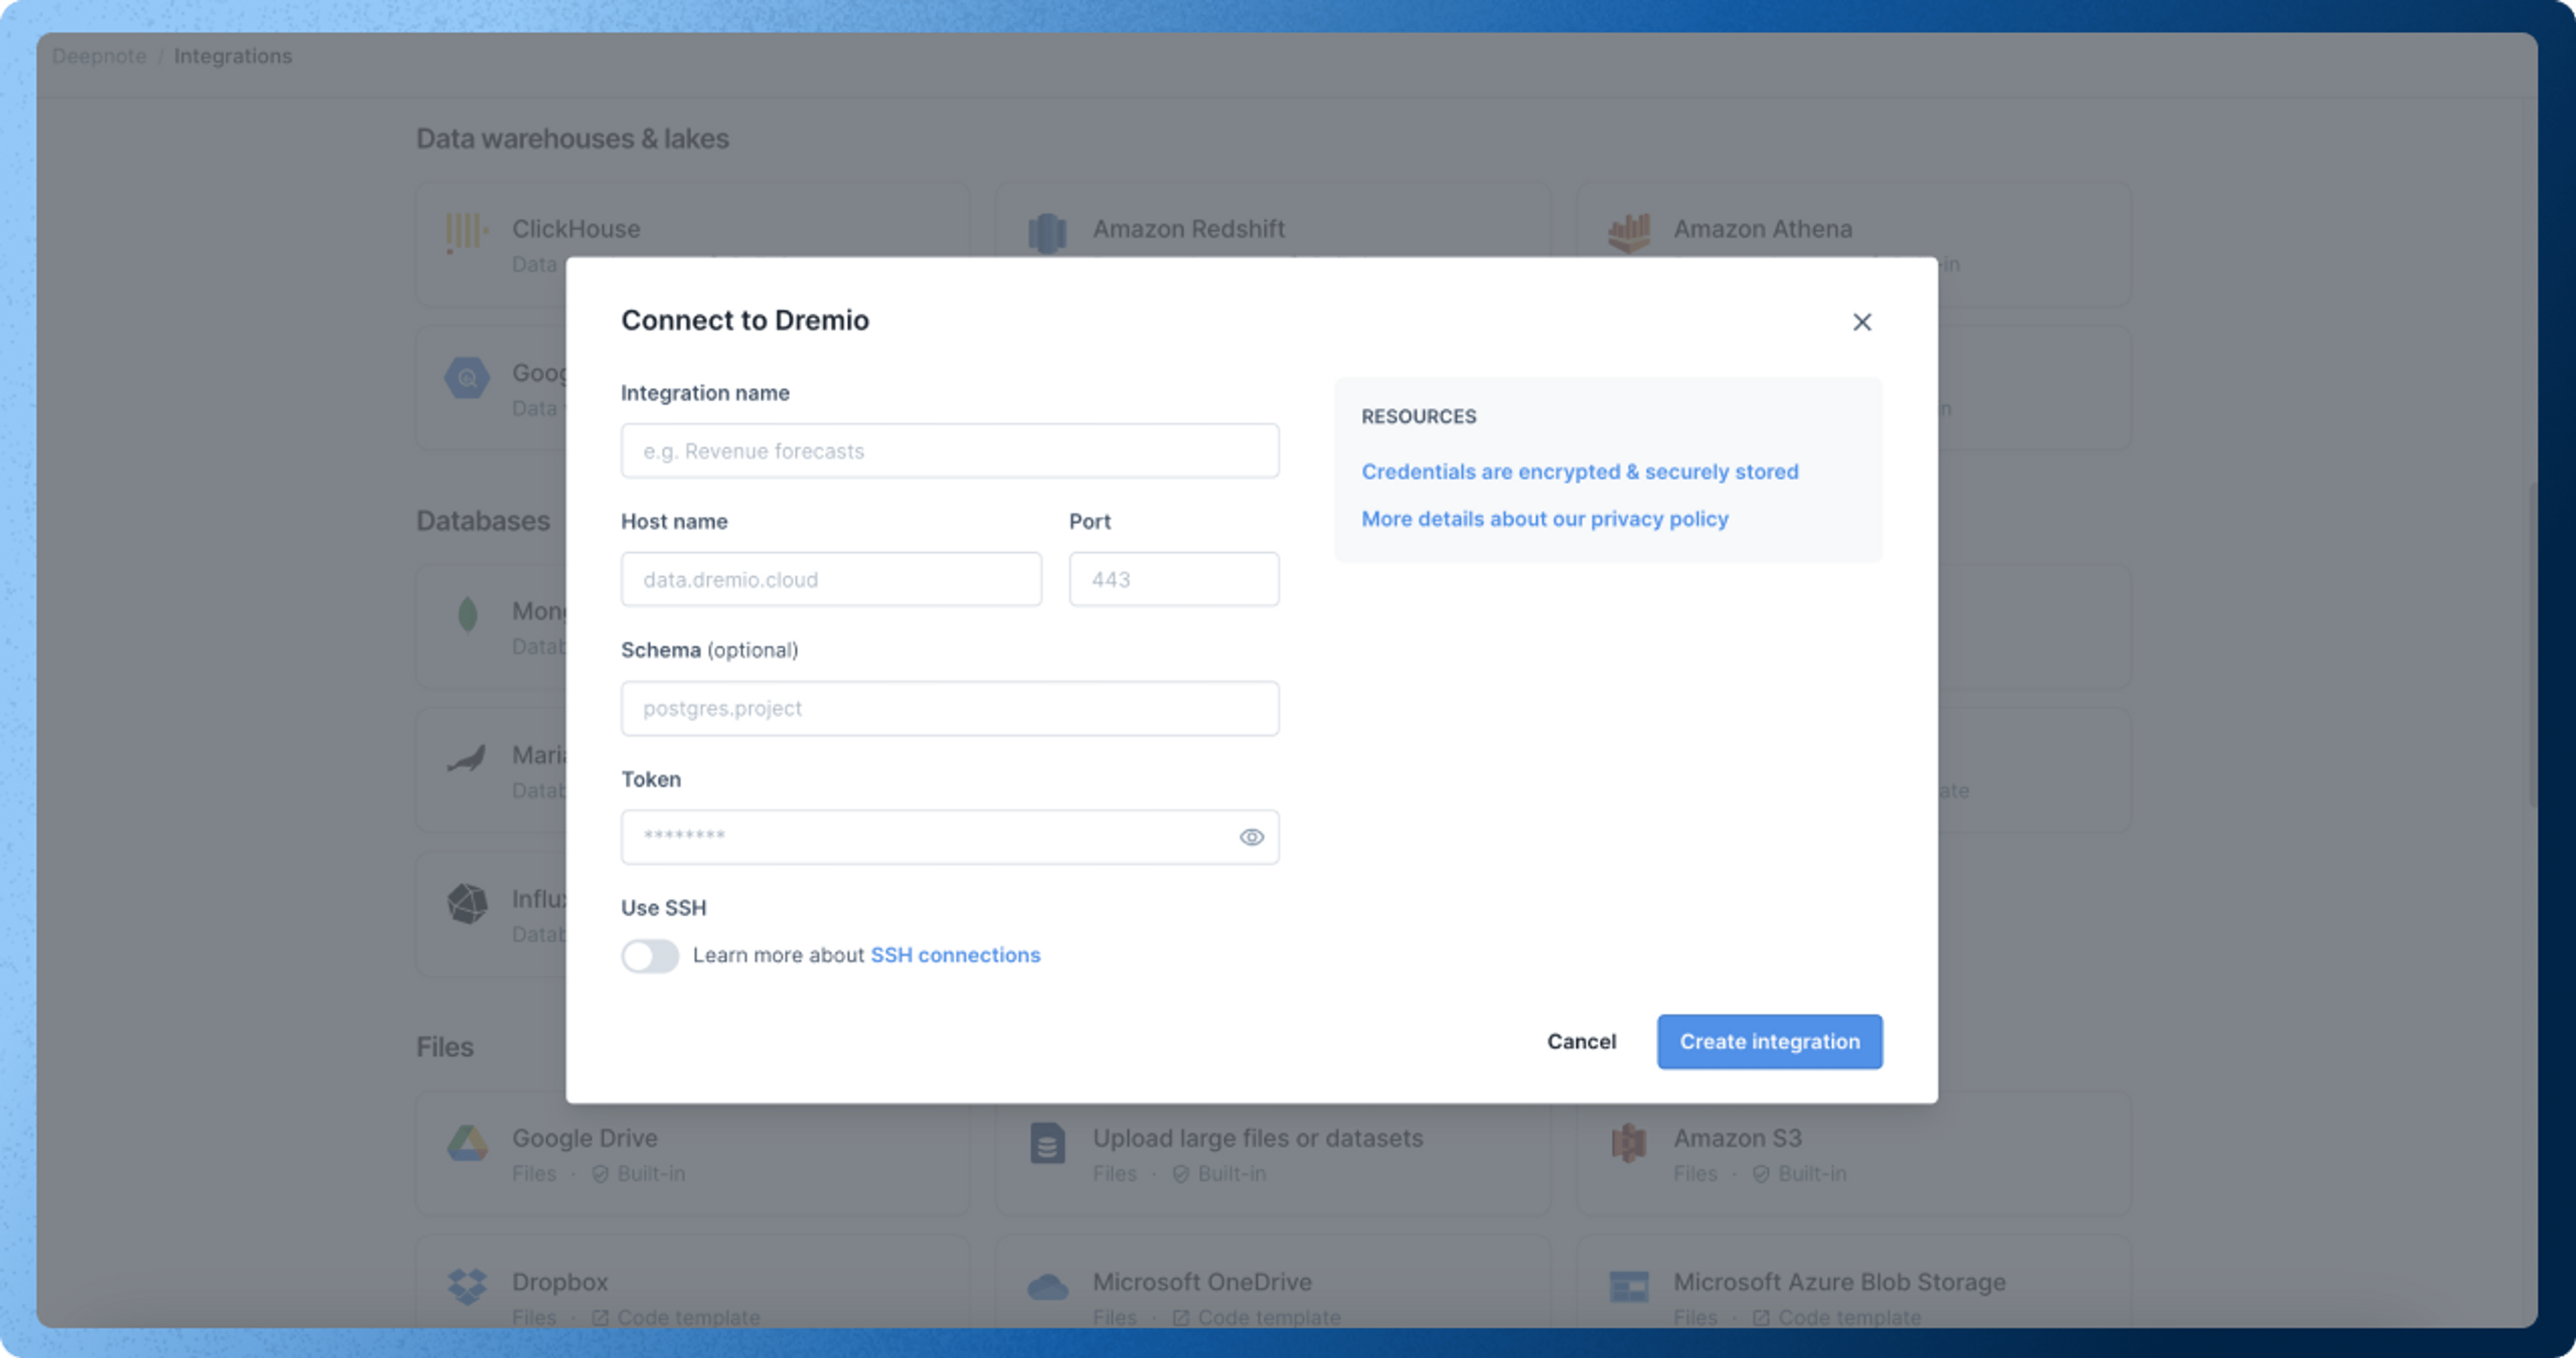Viewport: 2576px width, 1358px height.
Task: View more details about the privacy policy
Action: click(1545, 518)
